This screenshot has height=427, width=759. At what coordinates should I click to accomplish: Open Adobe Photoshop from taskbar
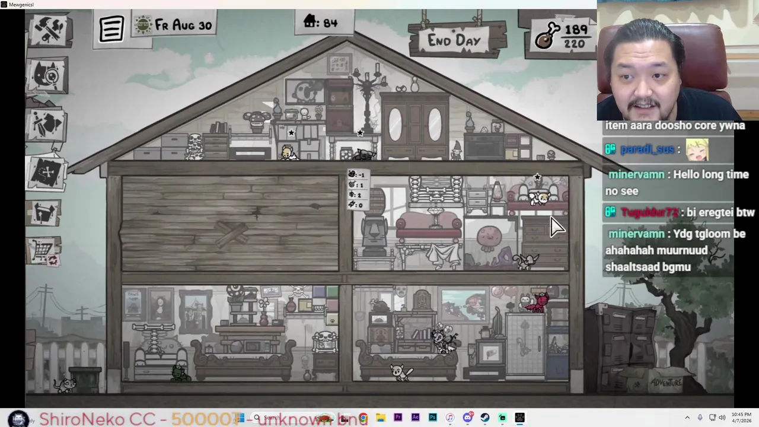432,418
